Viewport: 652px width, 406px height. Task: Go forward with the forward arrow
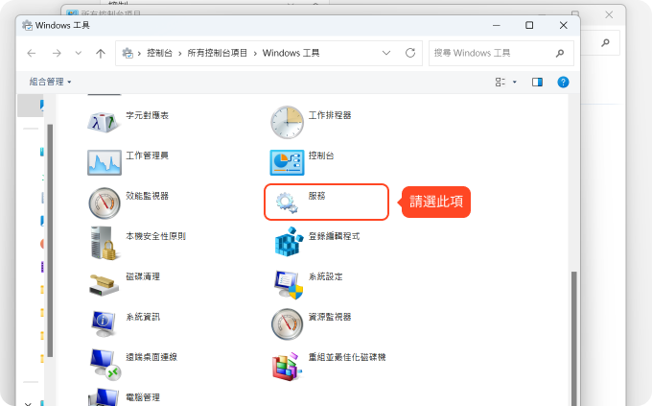point(57,54)
